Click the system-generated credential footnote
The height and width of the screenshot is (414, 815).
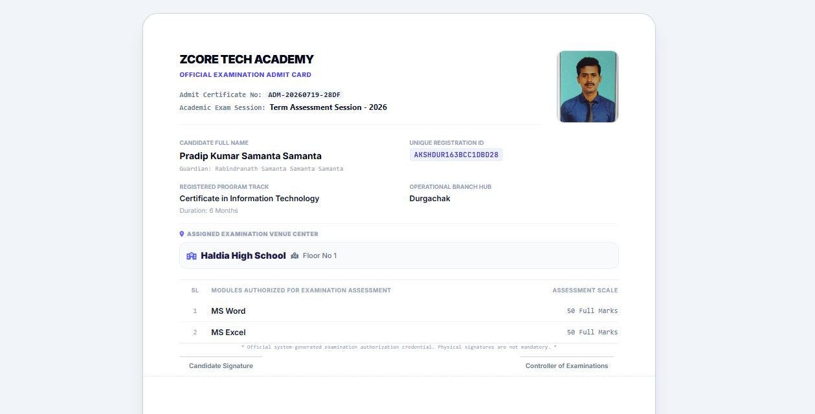(x=399, y=347)
